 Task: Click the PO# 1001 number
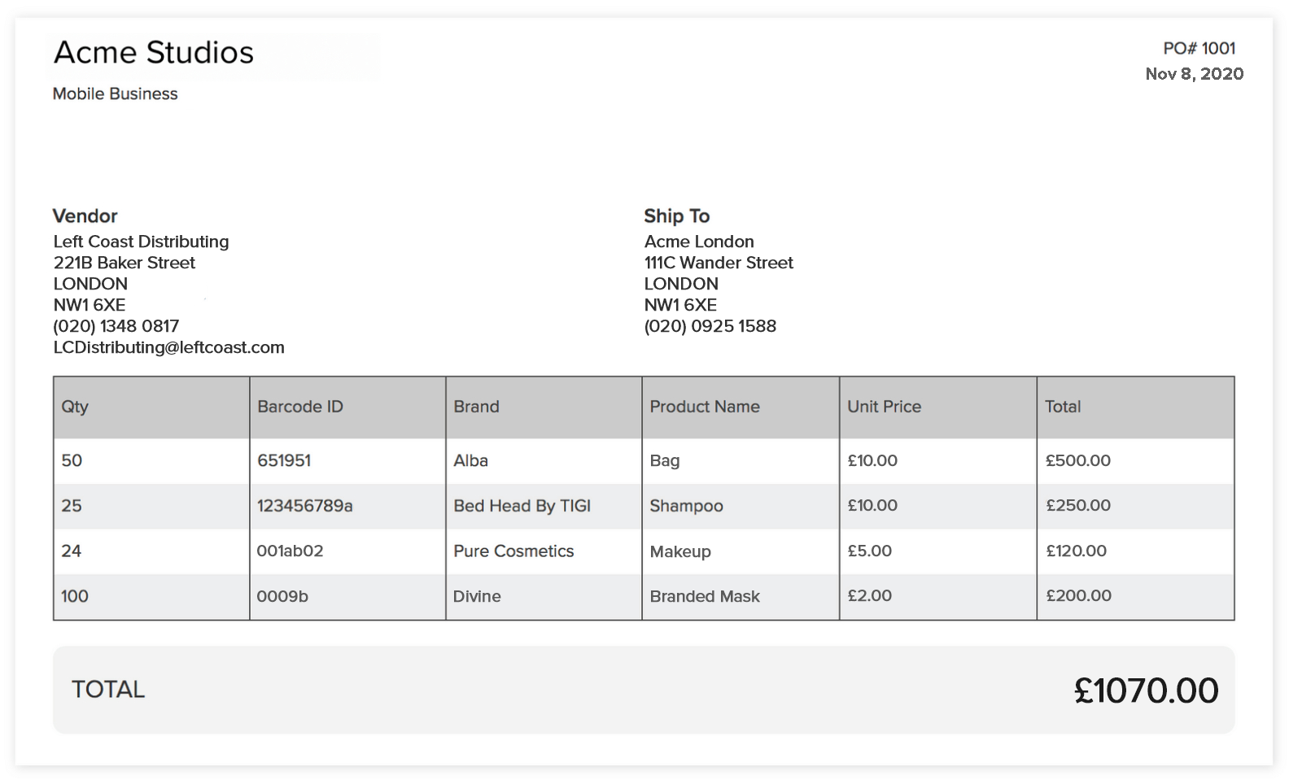(x=1199, y=49)
